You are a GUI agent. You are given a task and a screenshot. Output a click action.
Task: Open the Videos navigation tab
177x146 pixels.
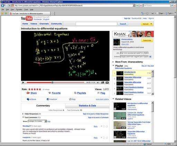point(34,24)
